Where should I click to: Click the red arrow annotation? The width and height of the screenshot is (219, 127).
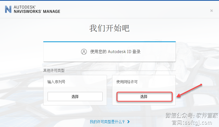pyautogui.click(x=190, y=90)
